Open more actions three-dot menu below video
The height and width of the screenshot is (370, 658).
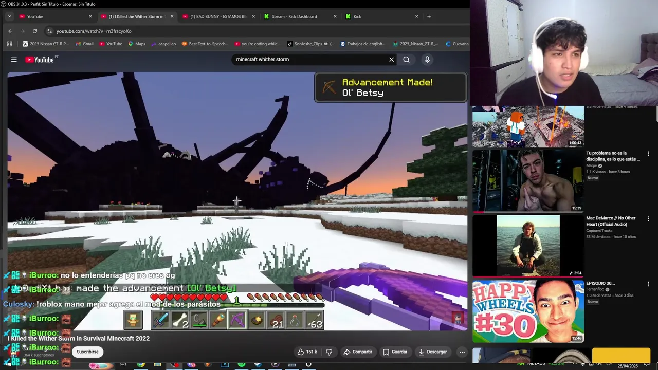(x=462, y=351)
